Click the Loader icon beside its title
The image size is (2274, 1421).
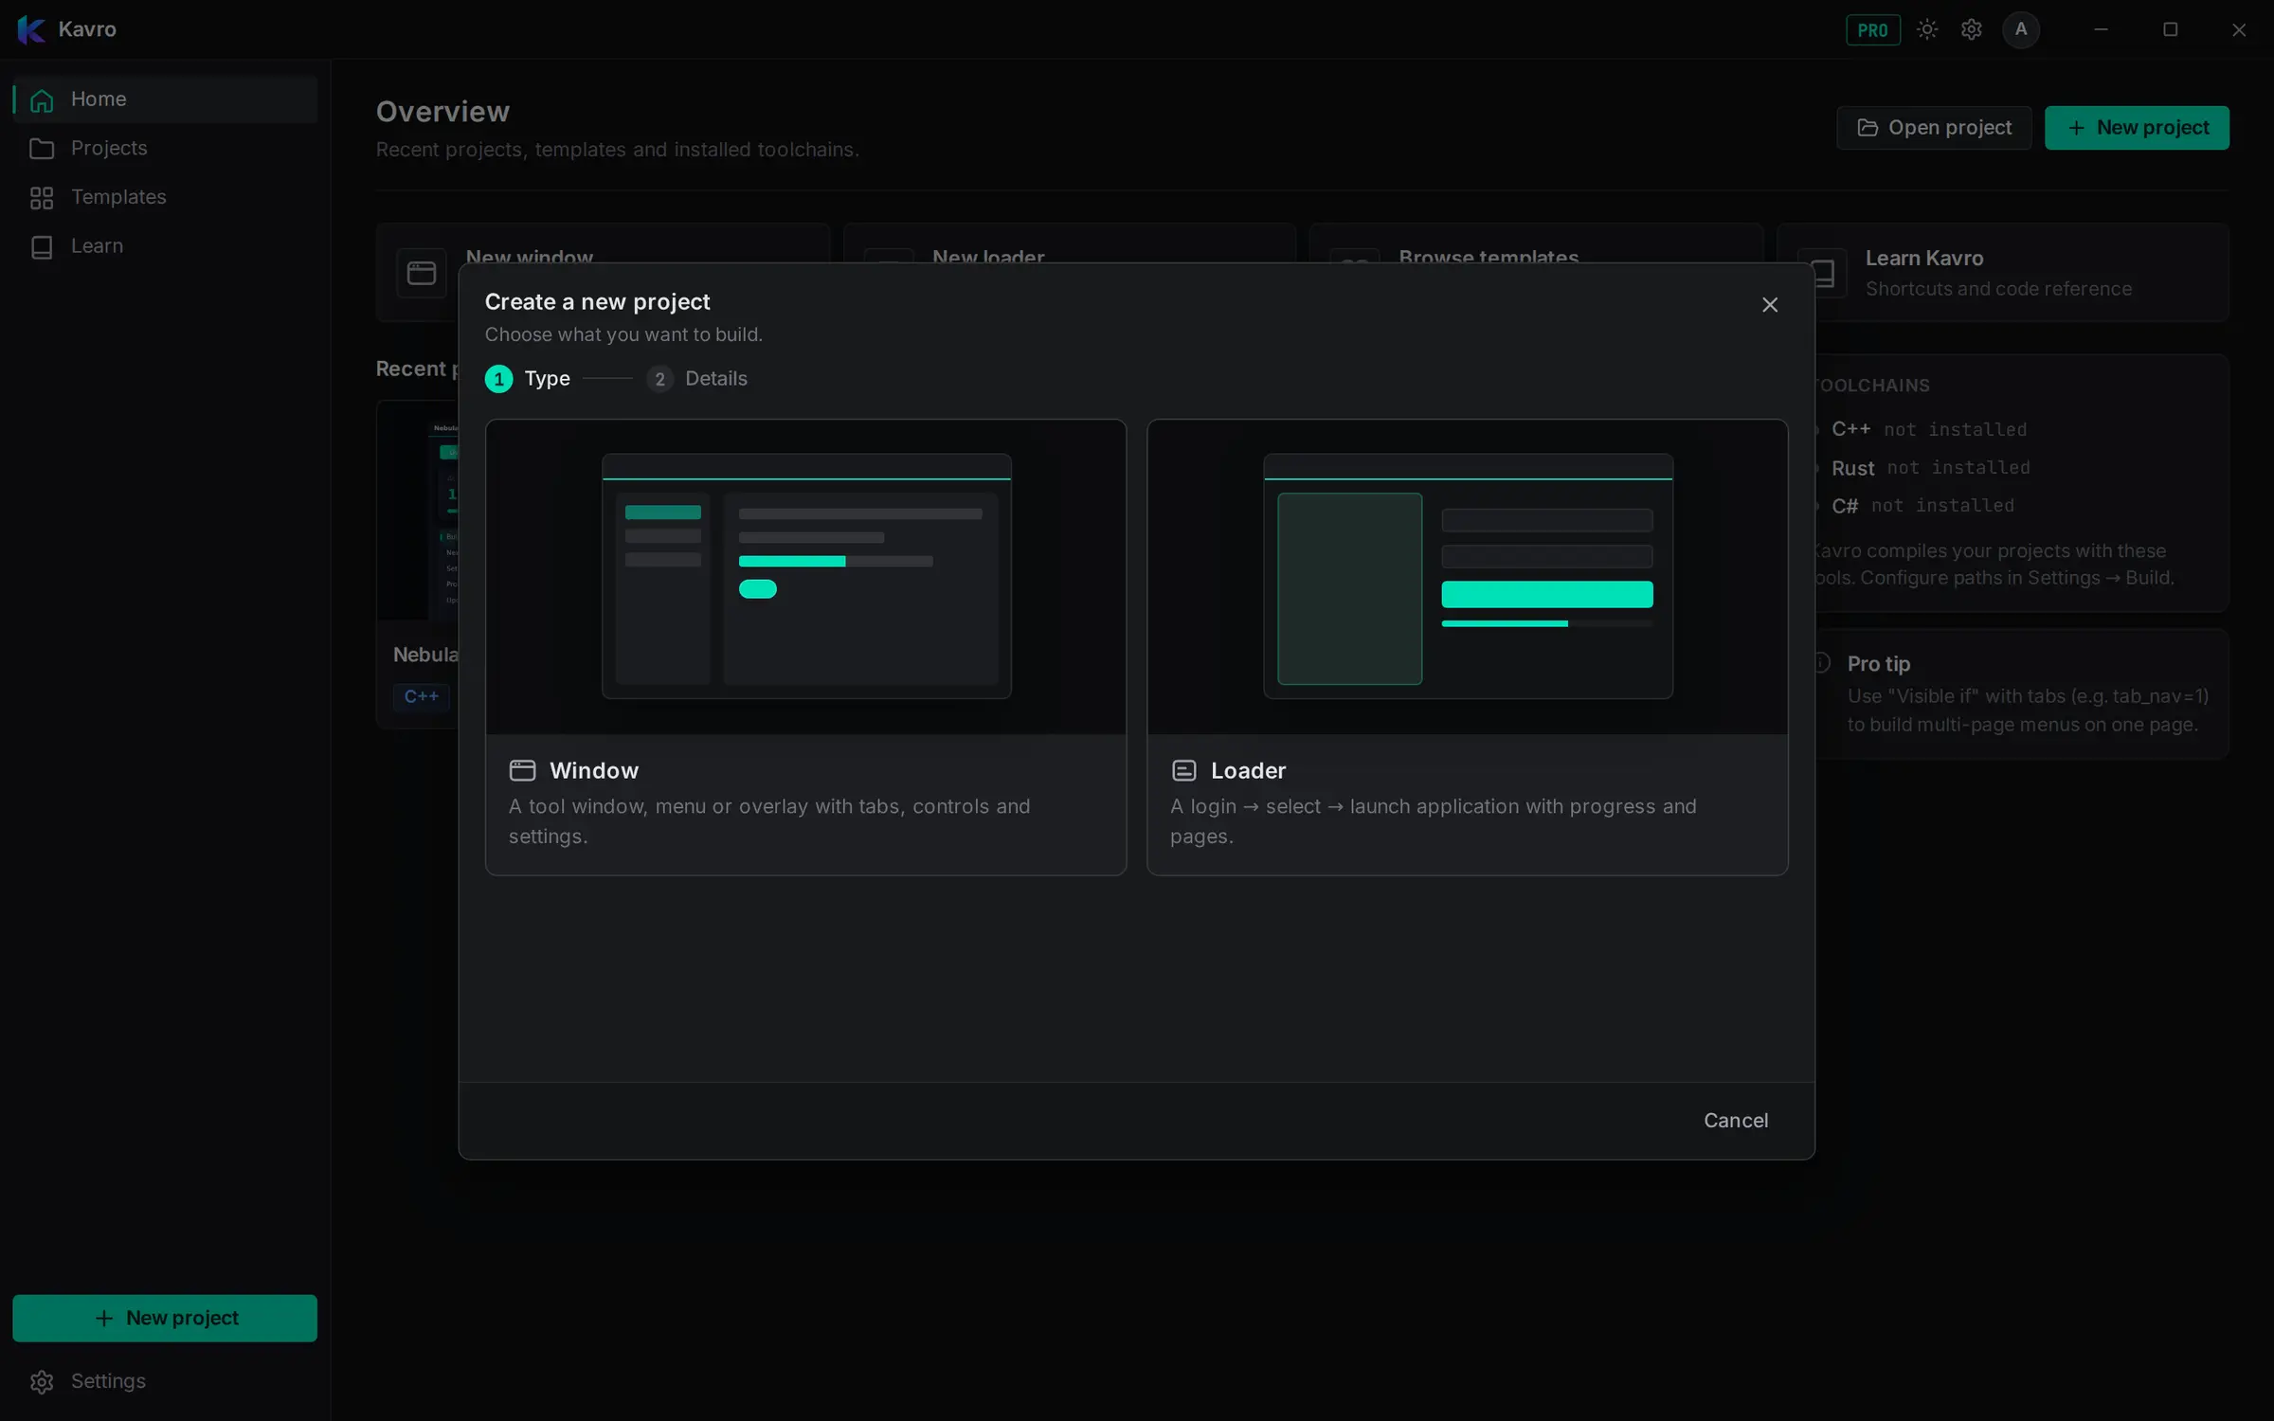click(1184, 770)
